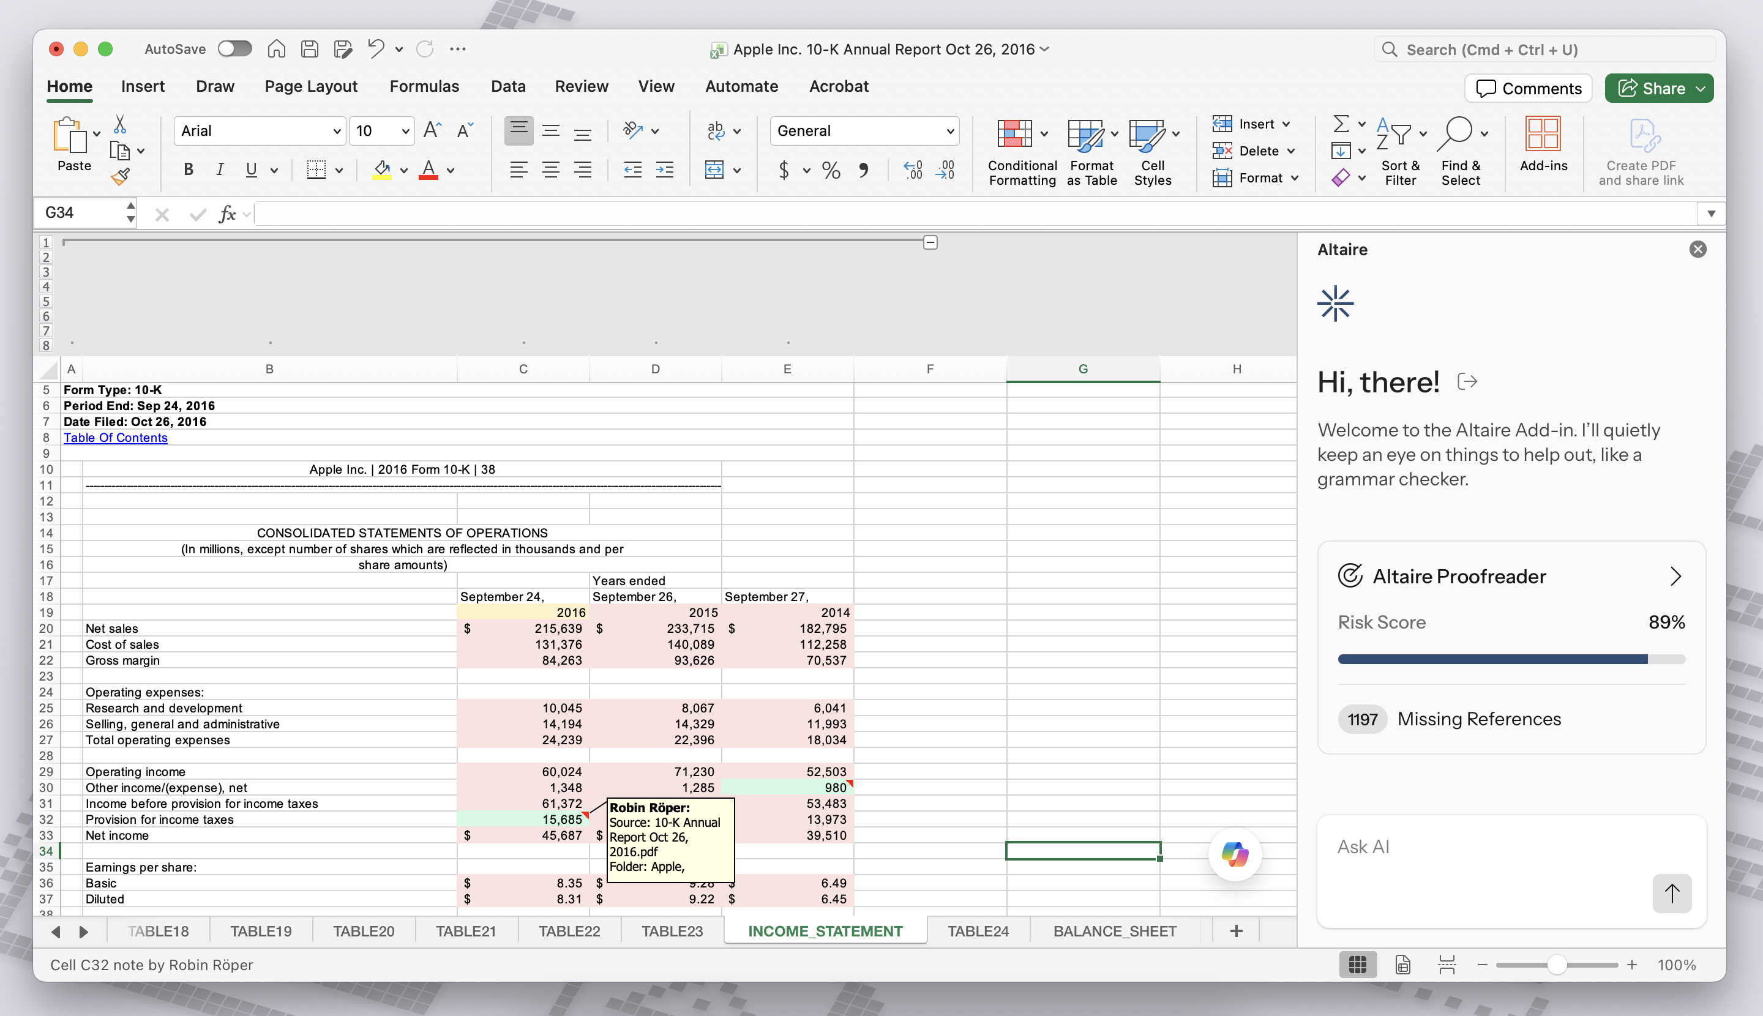
Task: Open the Acrobat ribbon tab
Action: click(838, 86)
